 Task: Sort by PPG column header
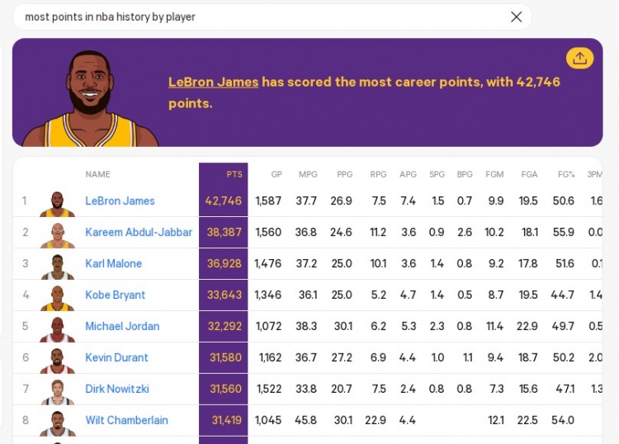tap(344, 175)
